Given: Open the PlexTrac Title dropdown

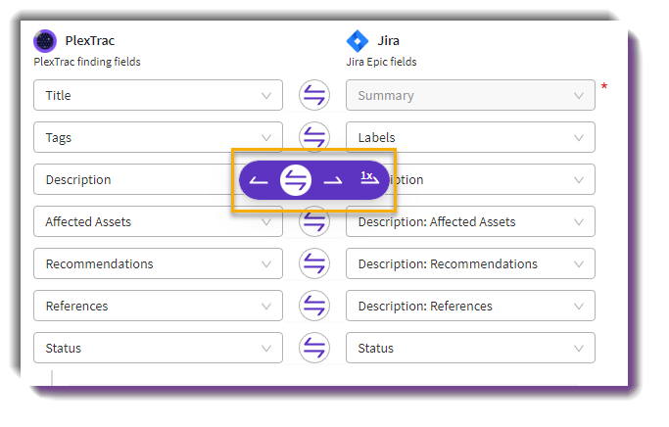Looking at the screenshot, I should (x=159, y=95).
